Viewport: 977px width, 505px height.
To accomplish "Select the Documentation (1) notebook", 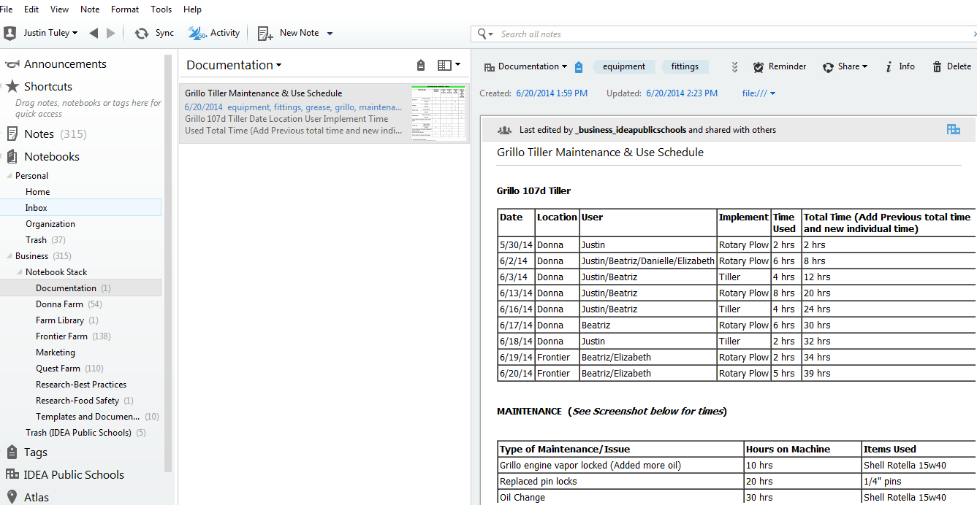I will click(x=73, y=288).
